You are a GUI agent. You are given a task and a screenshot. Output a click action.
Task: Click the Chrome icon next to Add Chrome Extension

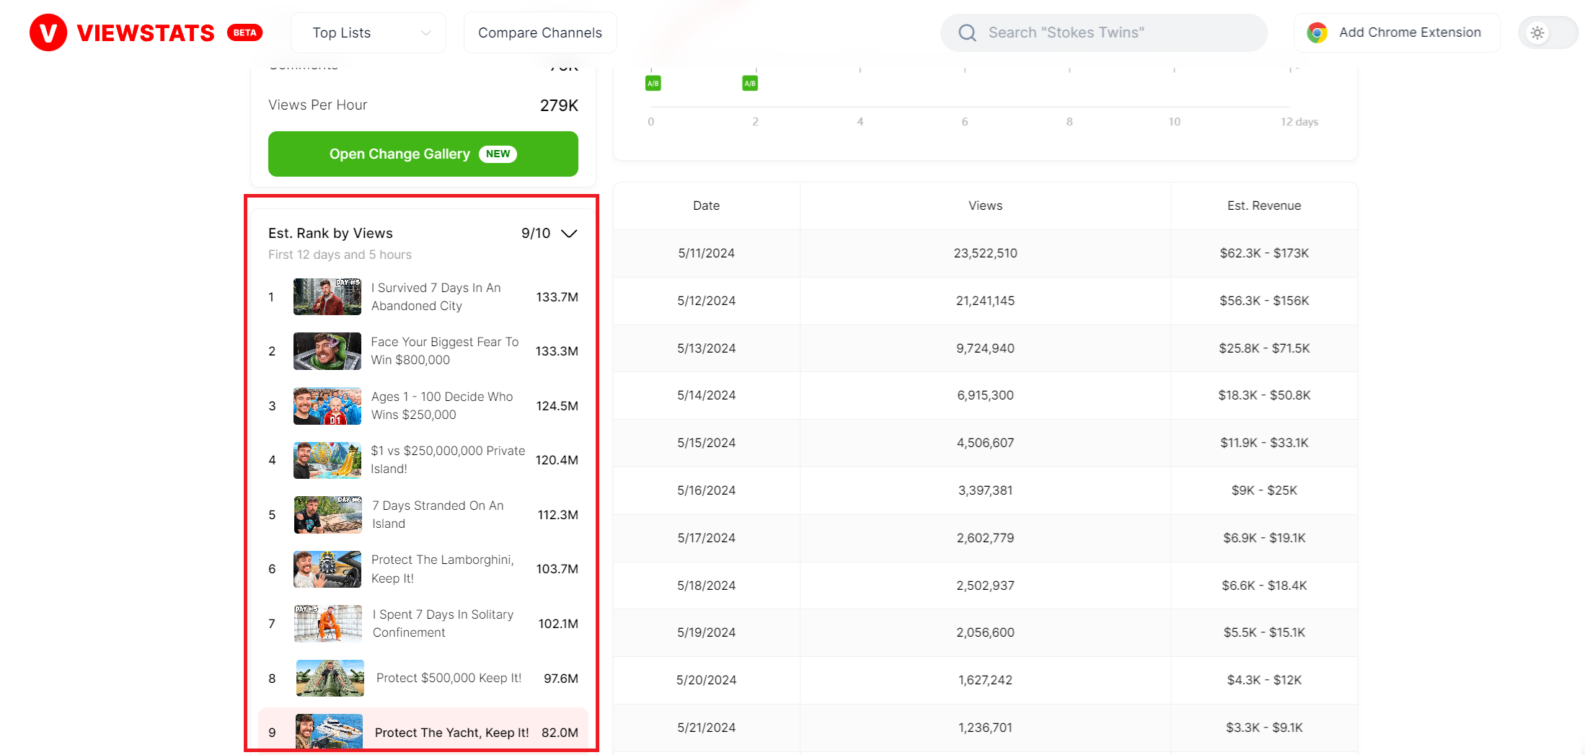1316,32
